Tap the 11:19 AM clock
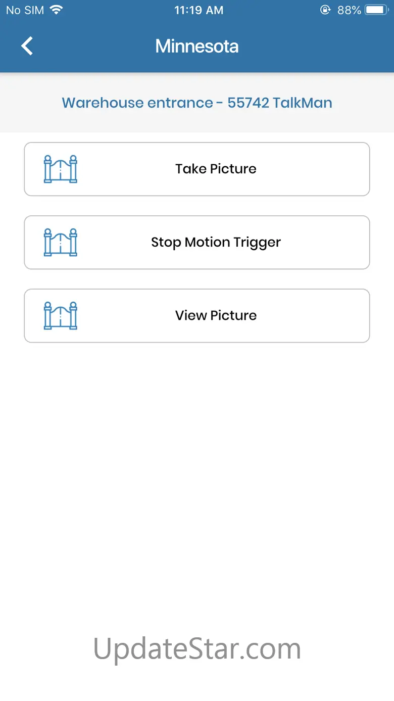Image resolution: width=394 pixels, height=701 pixels. pyautogui.click(x=199, y=10)
